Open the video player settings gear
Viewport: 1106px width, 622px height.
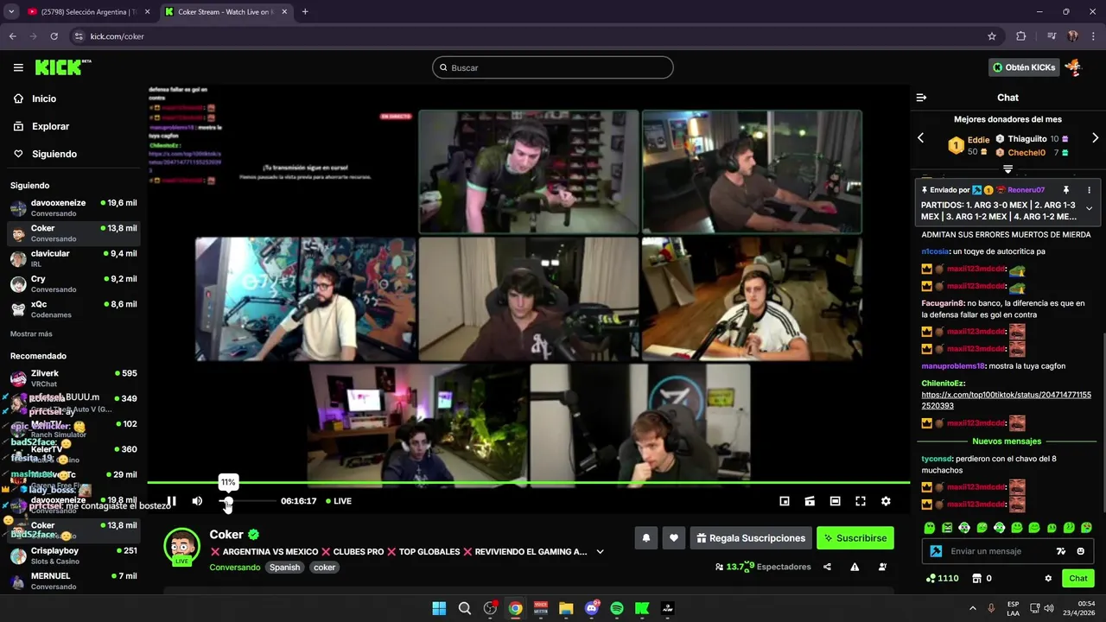coord(886,501)
